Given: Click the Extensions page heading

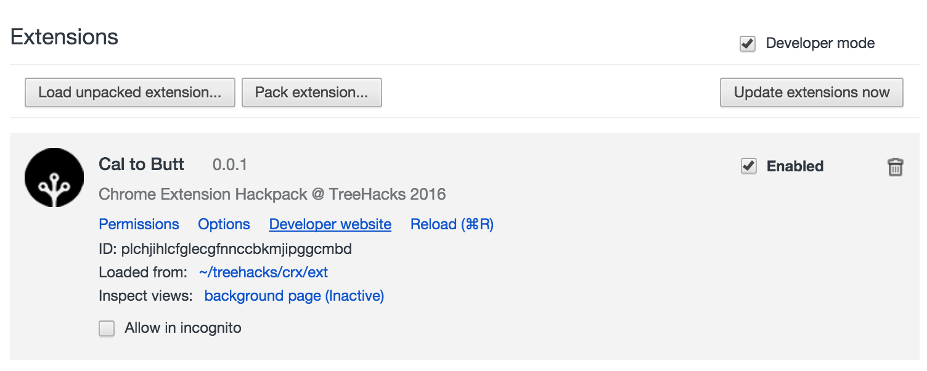Looking at the screenshot, I should (x=64, y=37).
